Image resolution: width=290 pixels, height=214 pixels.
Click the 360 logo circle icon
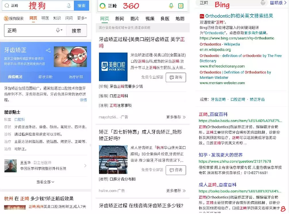tap(102, 6)
